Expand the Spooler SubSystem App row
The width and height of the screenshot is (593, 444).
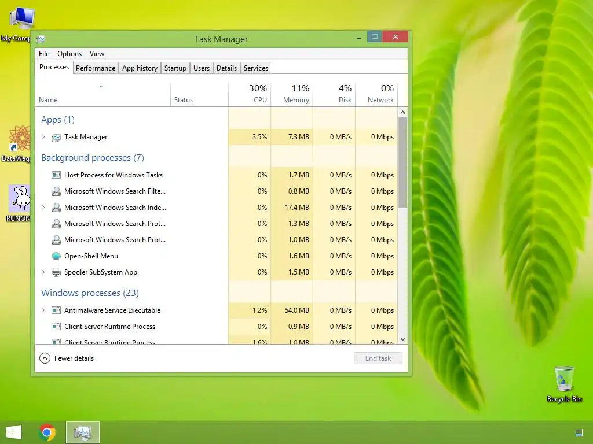coord(43,272)
